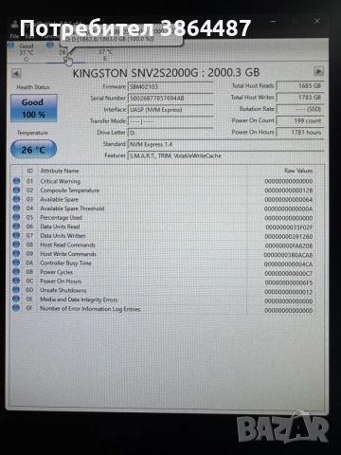341x455 pixels.
Task: Select the Percentage Used attribute name
Action: [61, 218]
